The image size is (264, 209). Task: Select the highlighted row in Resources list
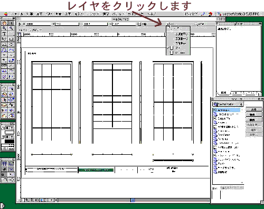(x=227, y=110)
